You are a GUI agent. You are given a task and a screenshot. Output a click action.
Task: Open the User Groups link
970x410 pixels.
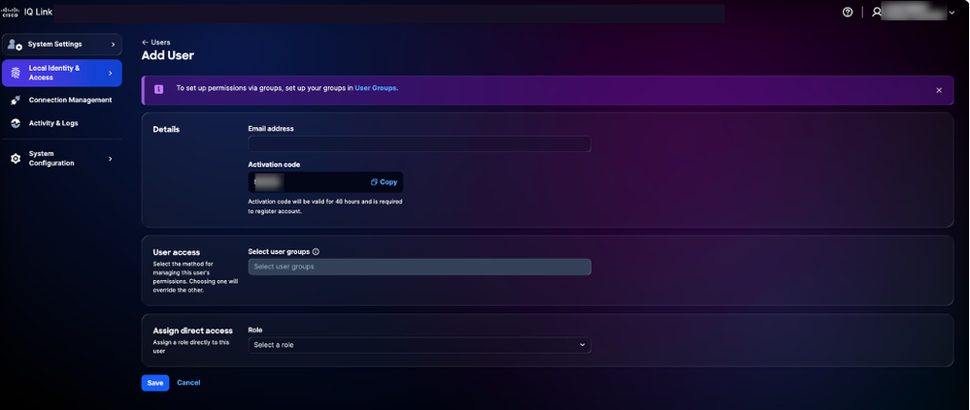tap(376, 88)
